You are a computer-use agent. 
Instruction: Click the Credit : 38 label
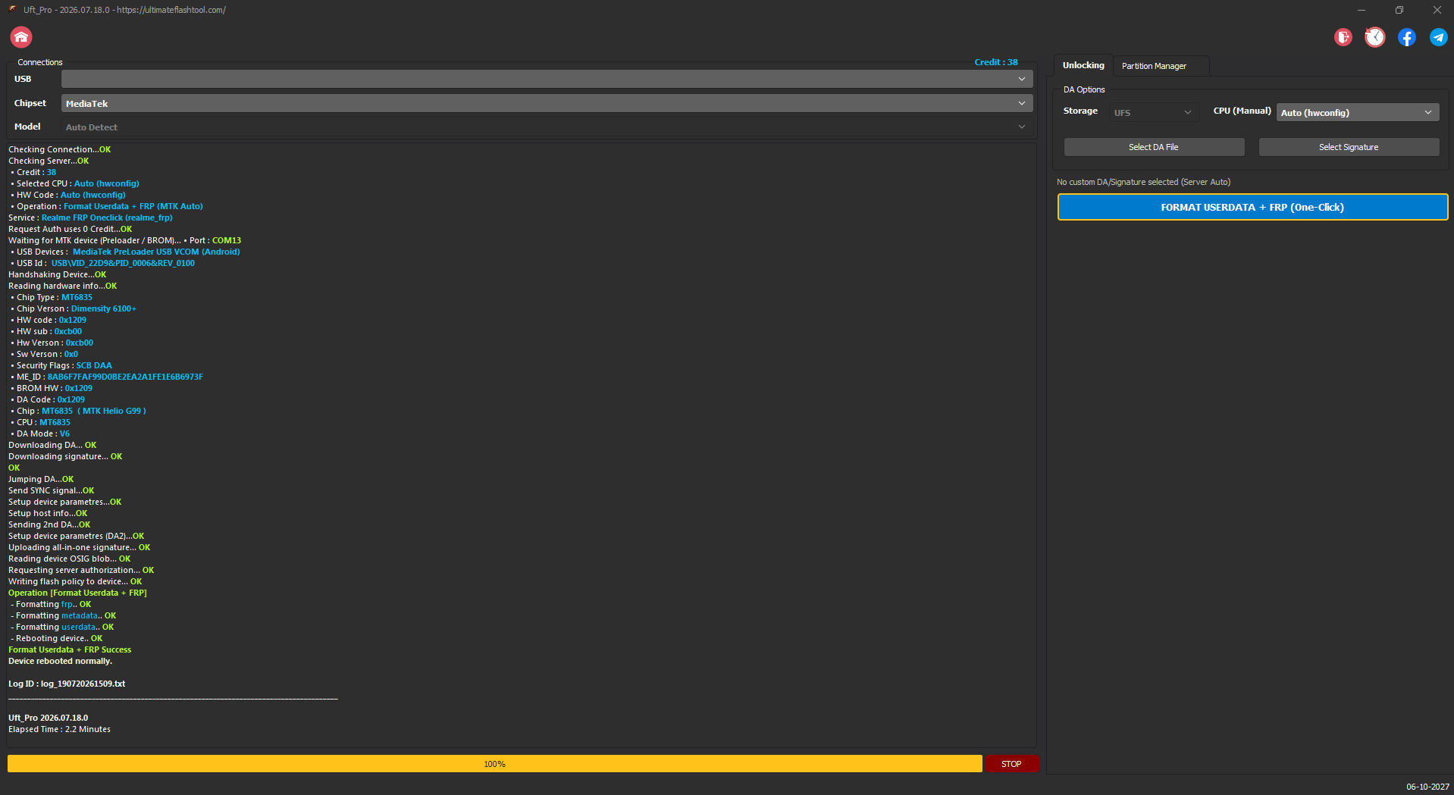996,62
